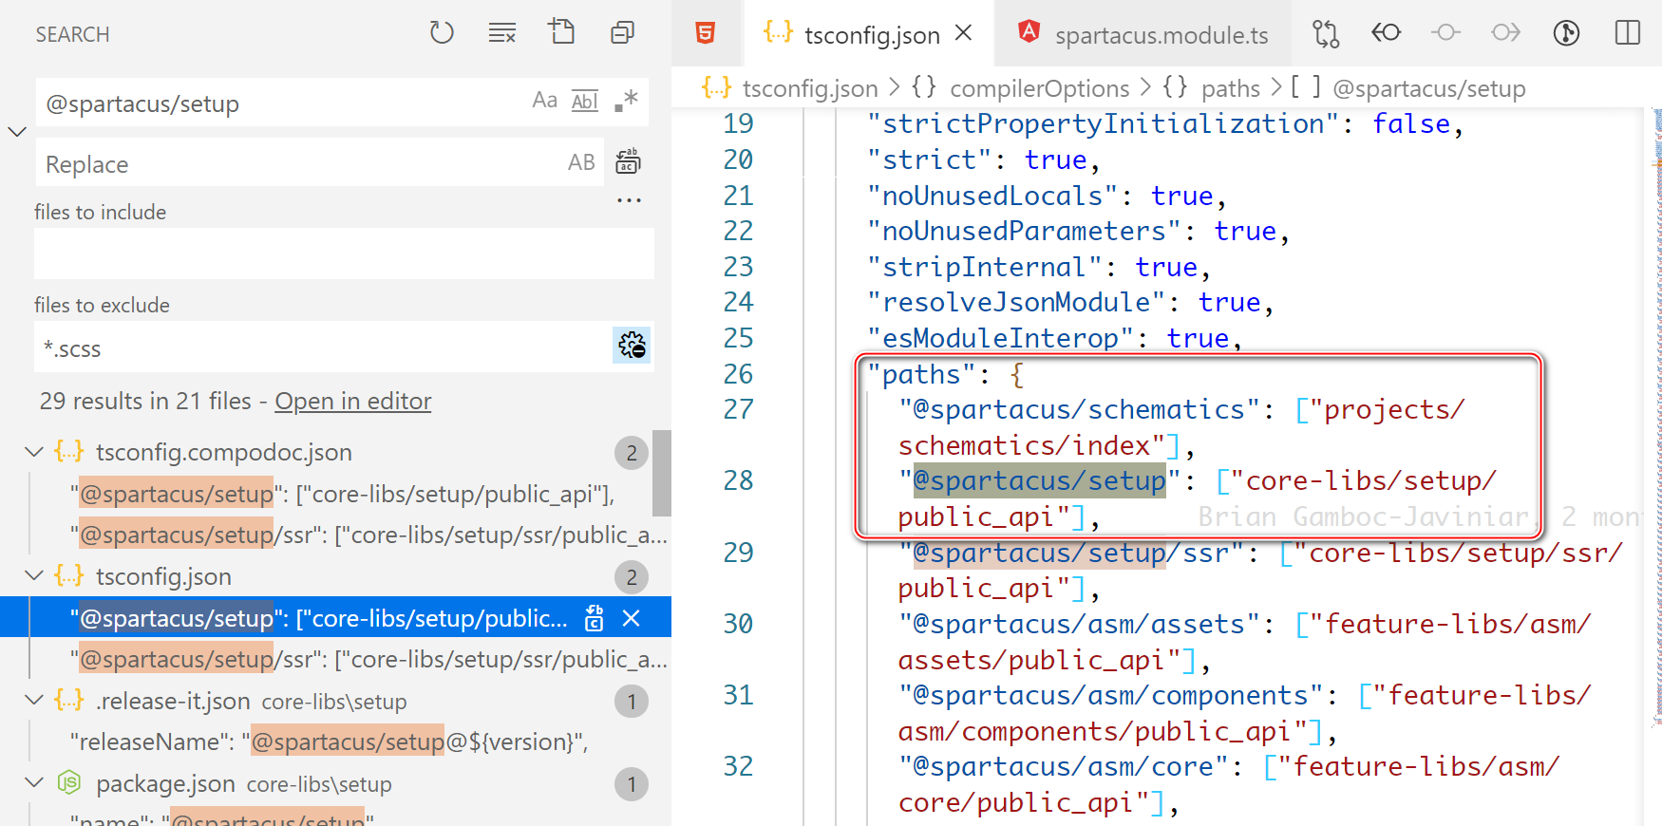Click the editor minimap
1662x826 pixels.
tap(1655, 418)
